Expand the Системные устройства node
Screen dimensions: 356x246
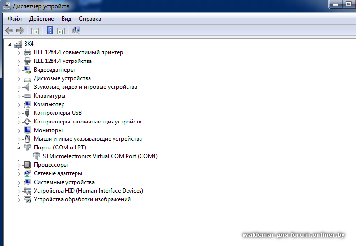click(x=19, y=183)
